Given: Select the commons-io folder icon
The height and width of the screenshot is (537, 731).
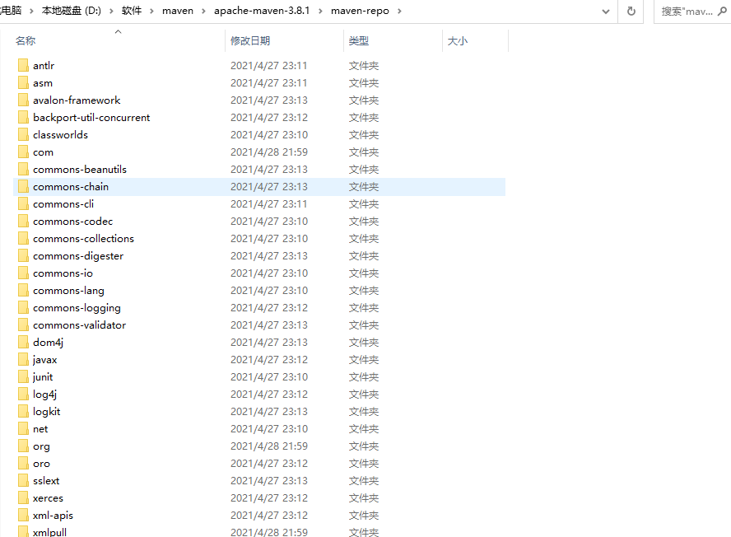Looking at the screenshot, I should [x=23, y=273].
